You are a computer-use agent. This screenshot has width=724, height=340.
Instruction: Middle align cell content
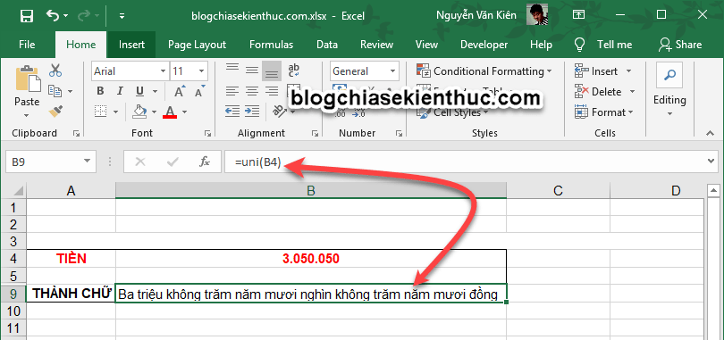tap(252, 70)
